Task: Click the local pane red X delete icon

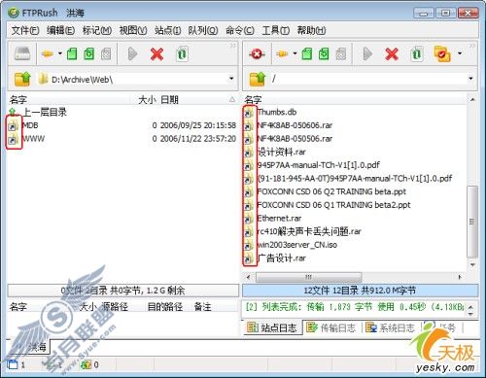Action: (156, 53)
